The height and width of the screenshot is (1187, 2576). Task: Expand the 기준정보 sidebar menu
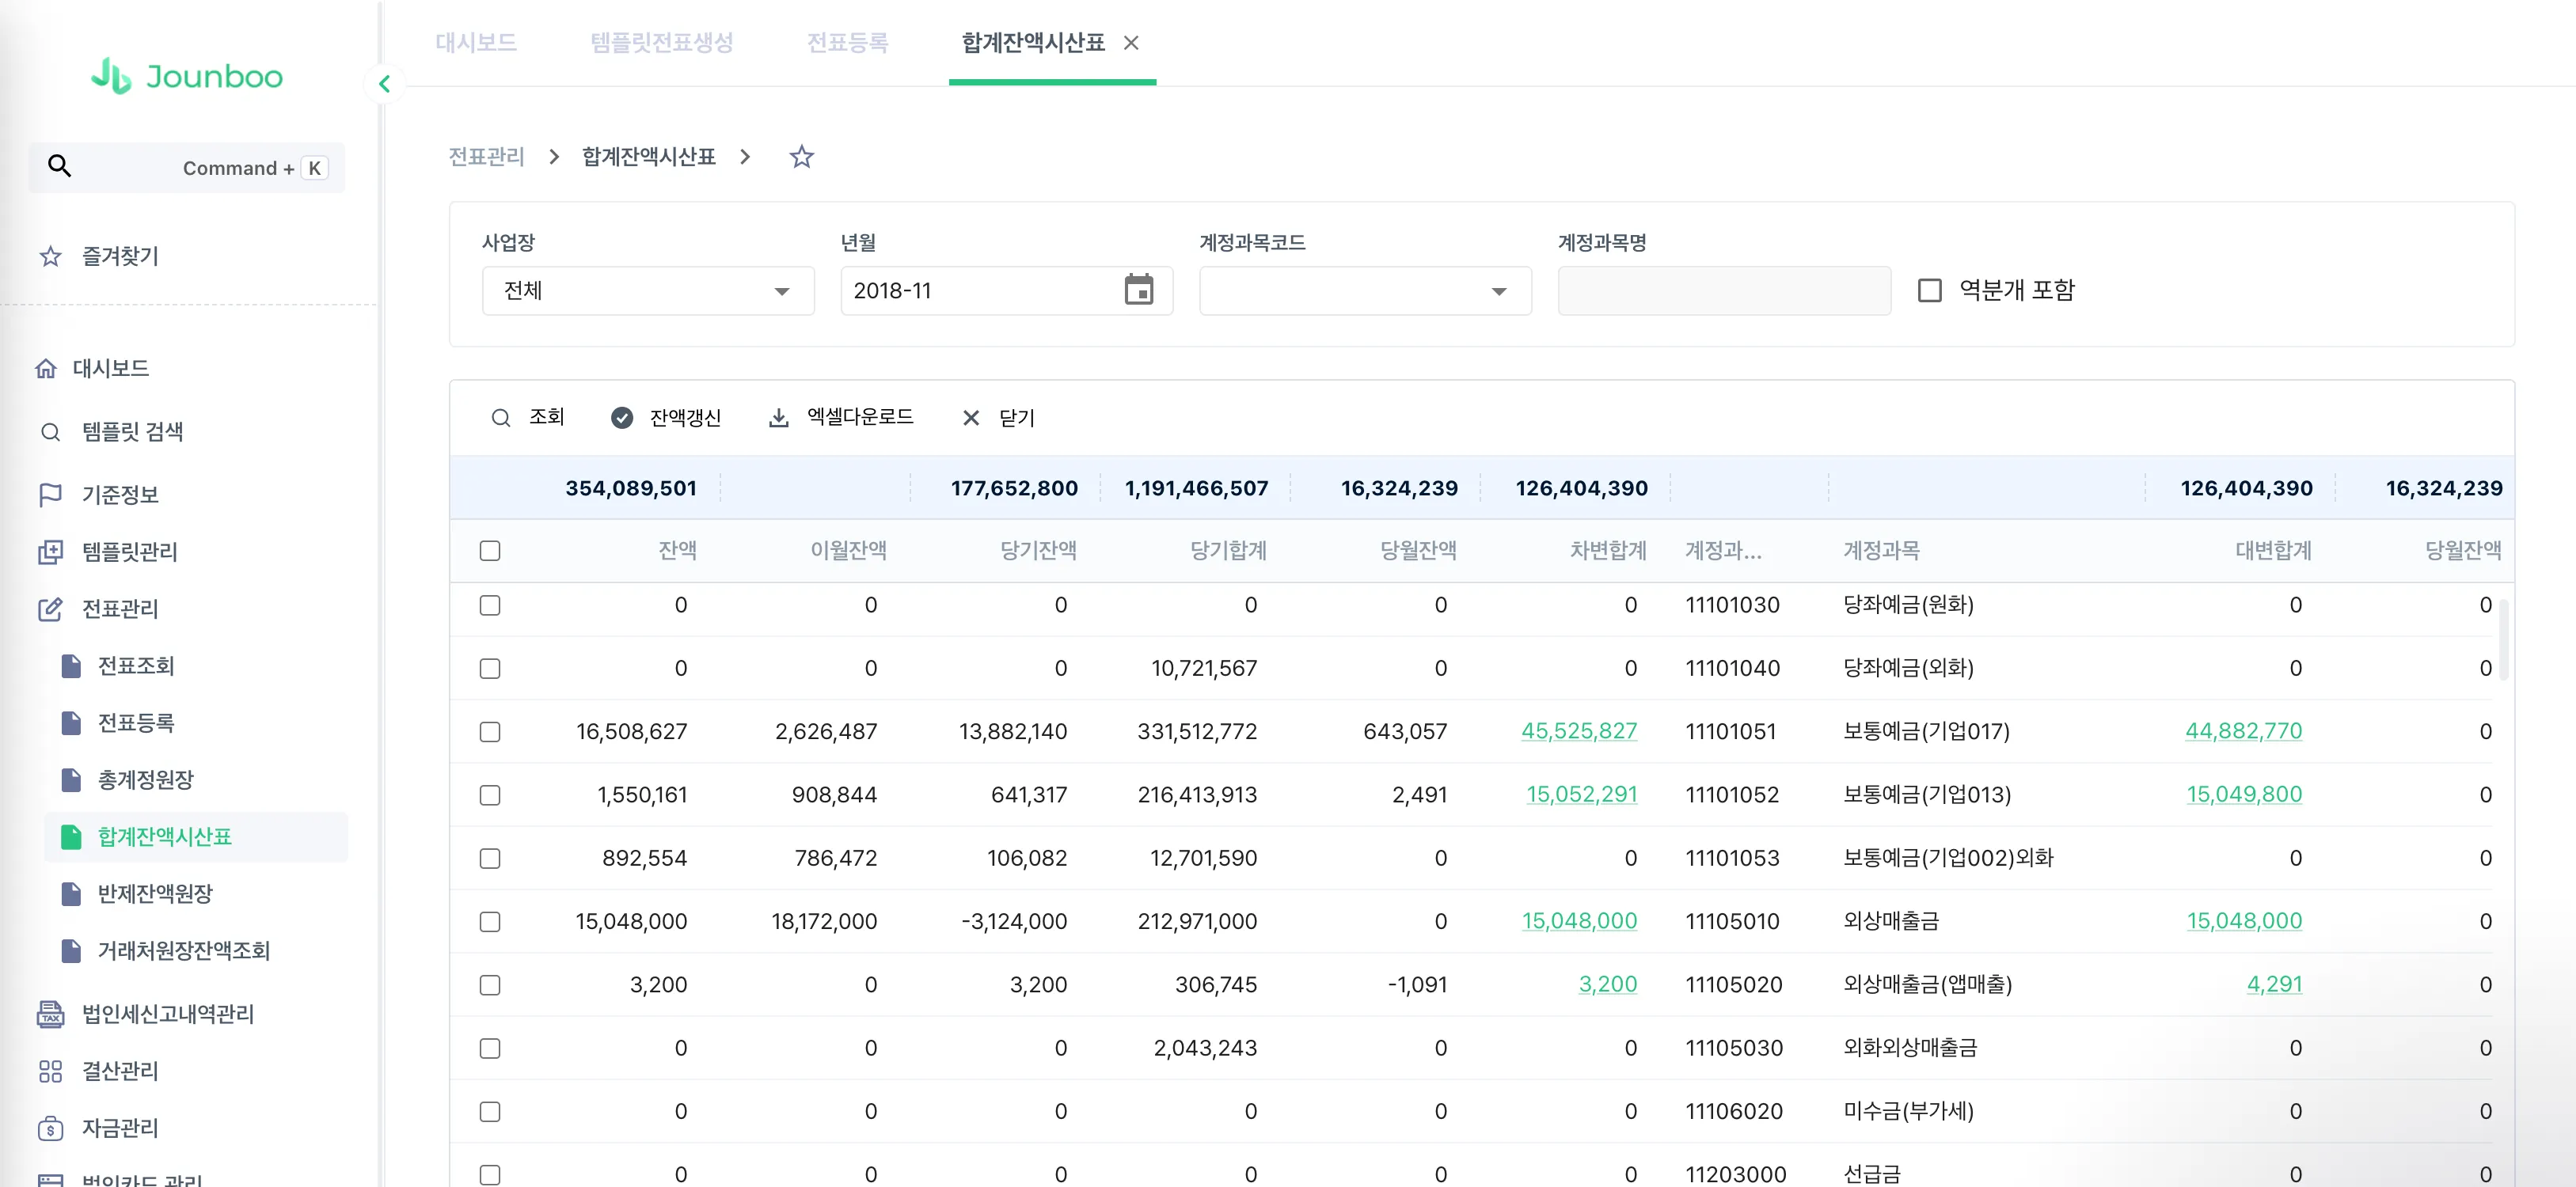[120, 495]
